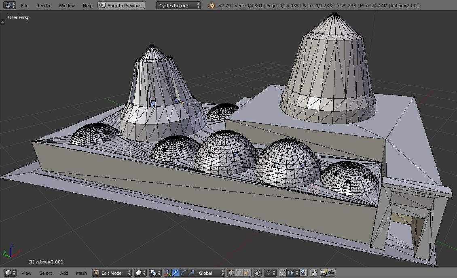Open the Mesh menu in 3D header
457x278 pixels.
(x=81, y=273)
